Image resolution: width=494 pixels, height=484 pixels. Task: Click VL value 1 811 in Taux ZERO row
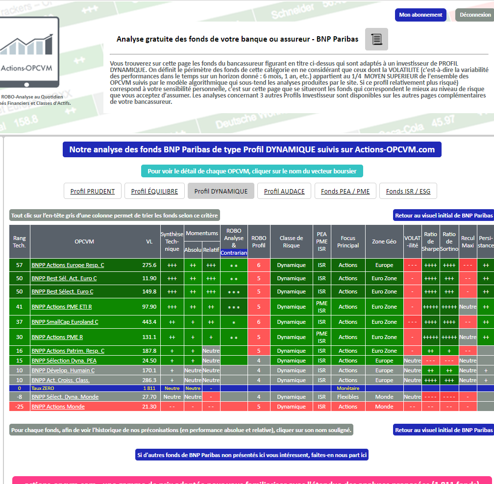pyautogui.click(x=149, y=388)
